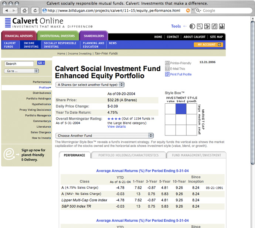
Task: Click the Print Full Profile link
Action: pyautogui.click(x=181, y=74)
